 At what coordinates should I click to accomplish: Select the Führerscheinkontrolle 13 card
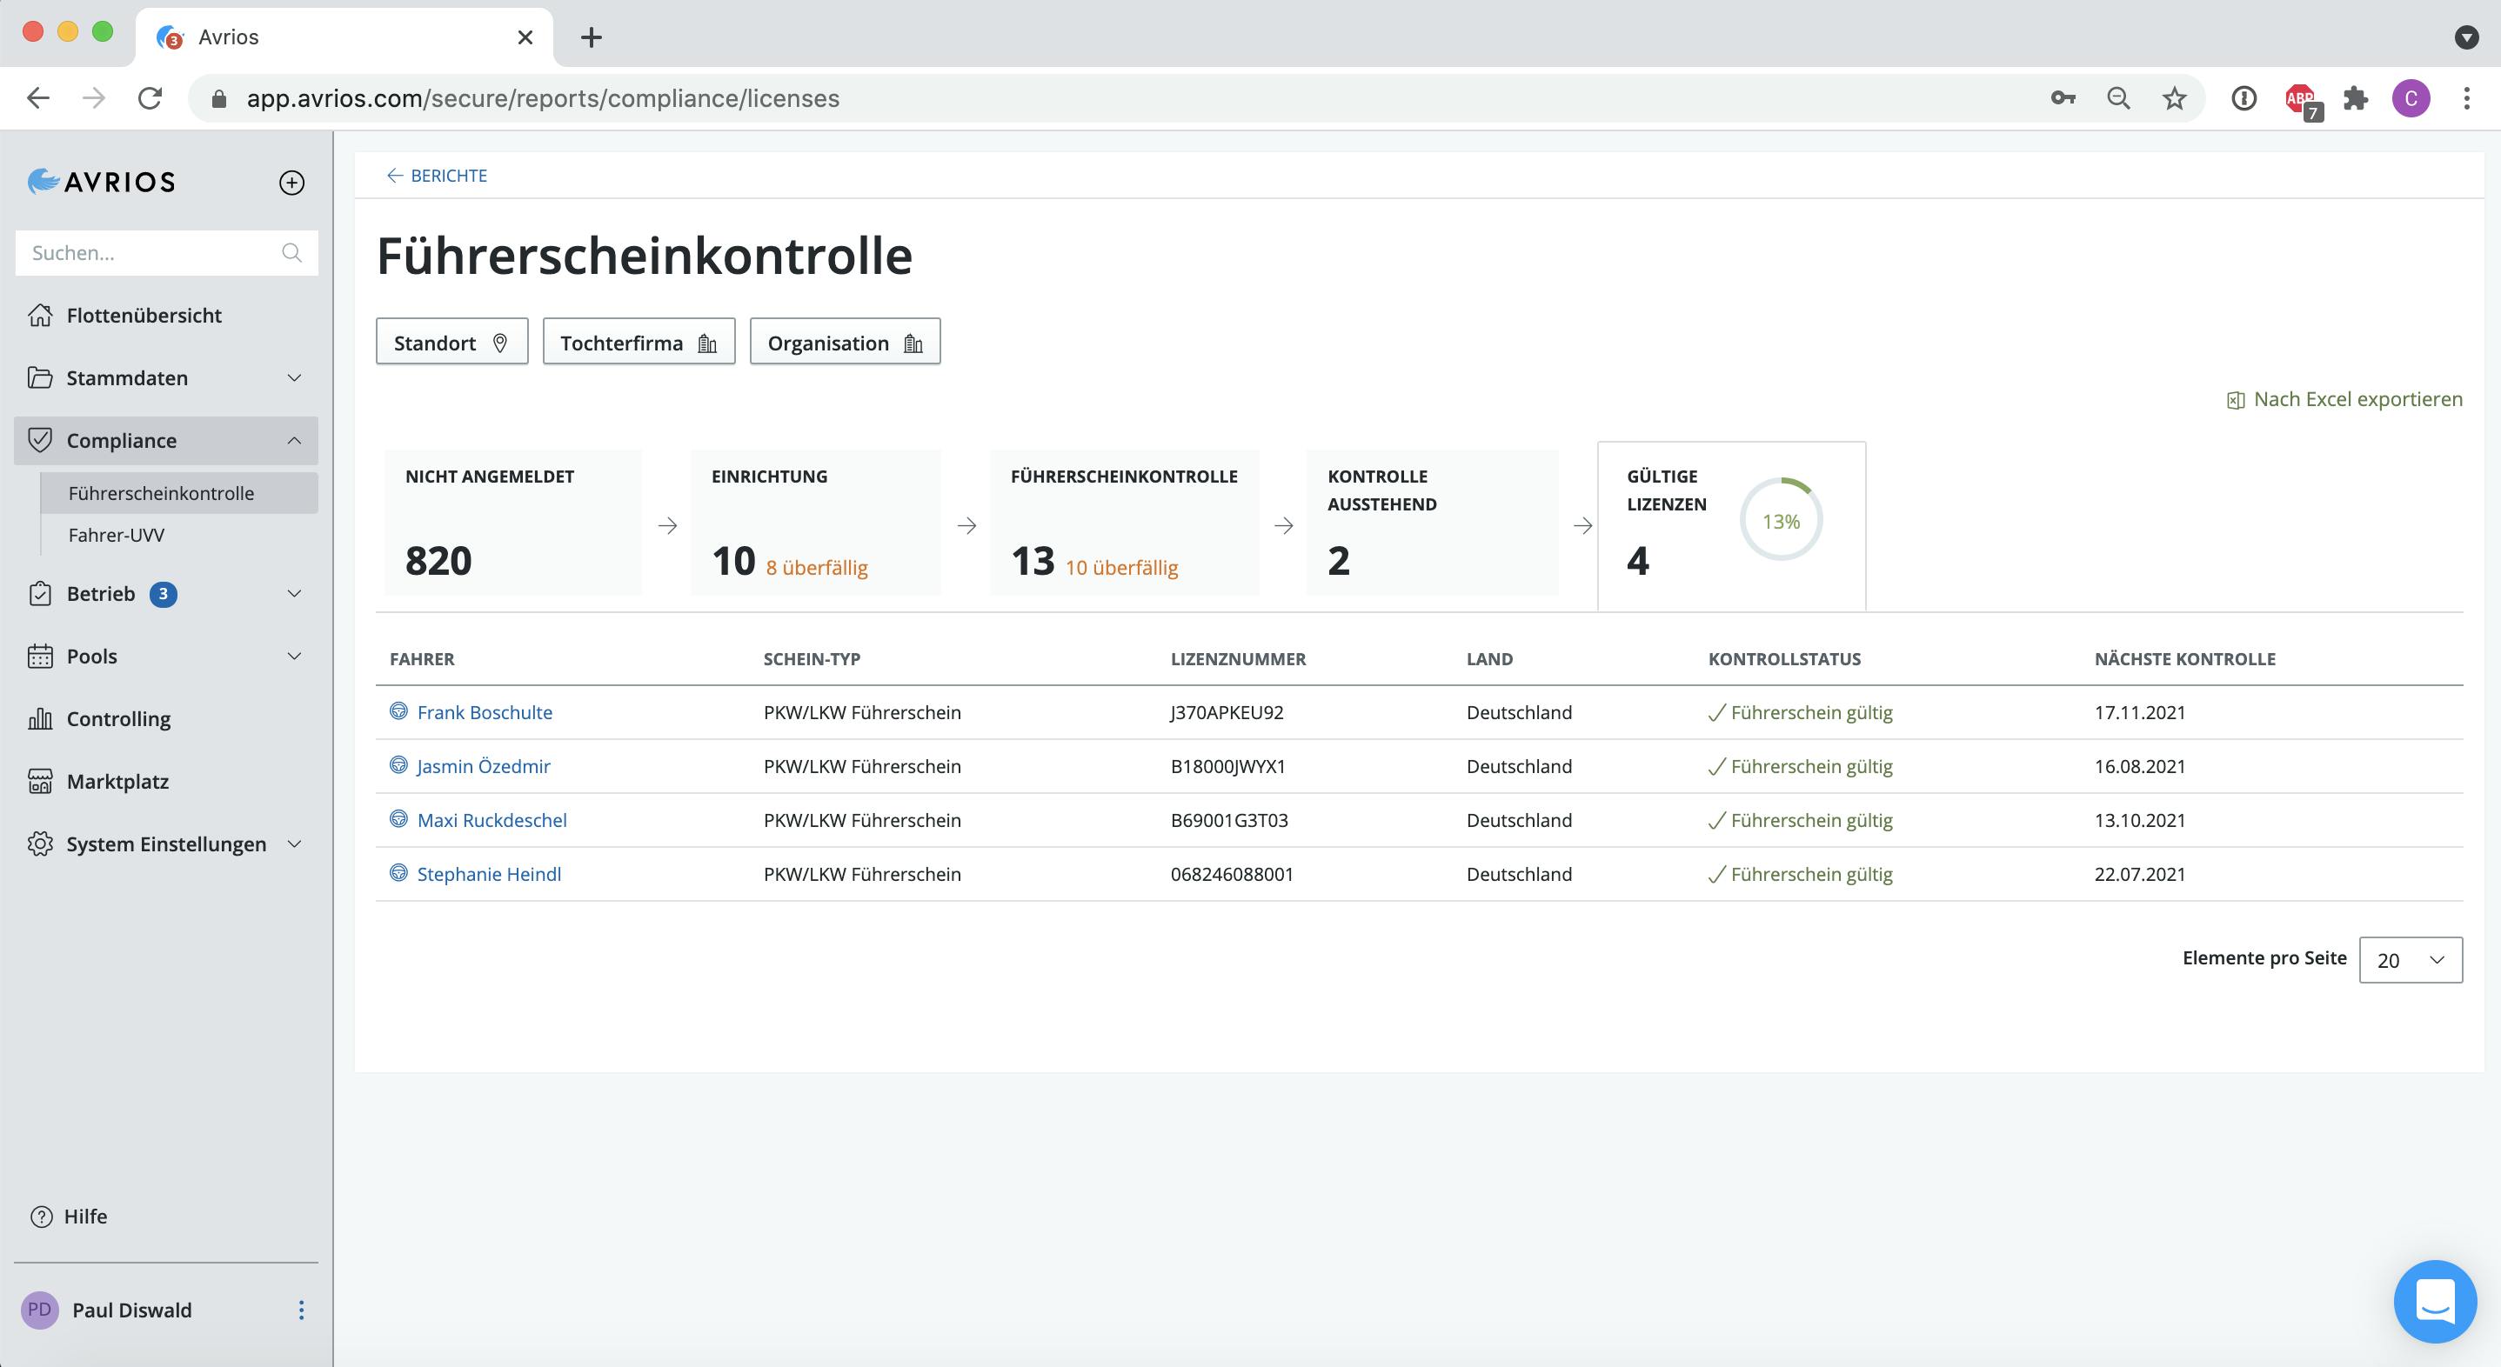click(x=1124, y=523)
